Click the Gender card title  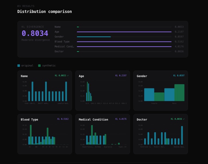[x=142, y=76]
